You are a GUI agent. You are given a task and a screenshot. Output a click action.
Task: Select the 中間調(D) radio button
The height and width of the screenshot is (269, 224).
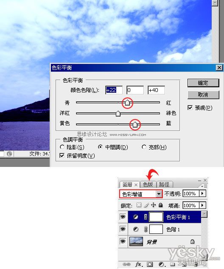click(100, 147)
